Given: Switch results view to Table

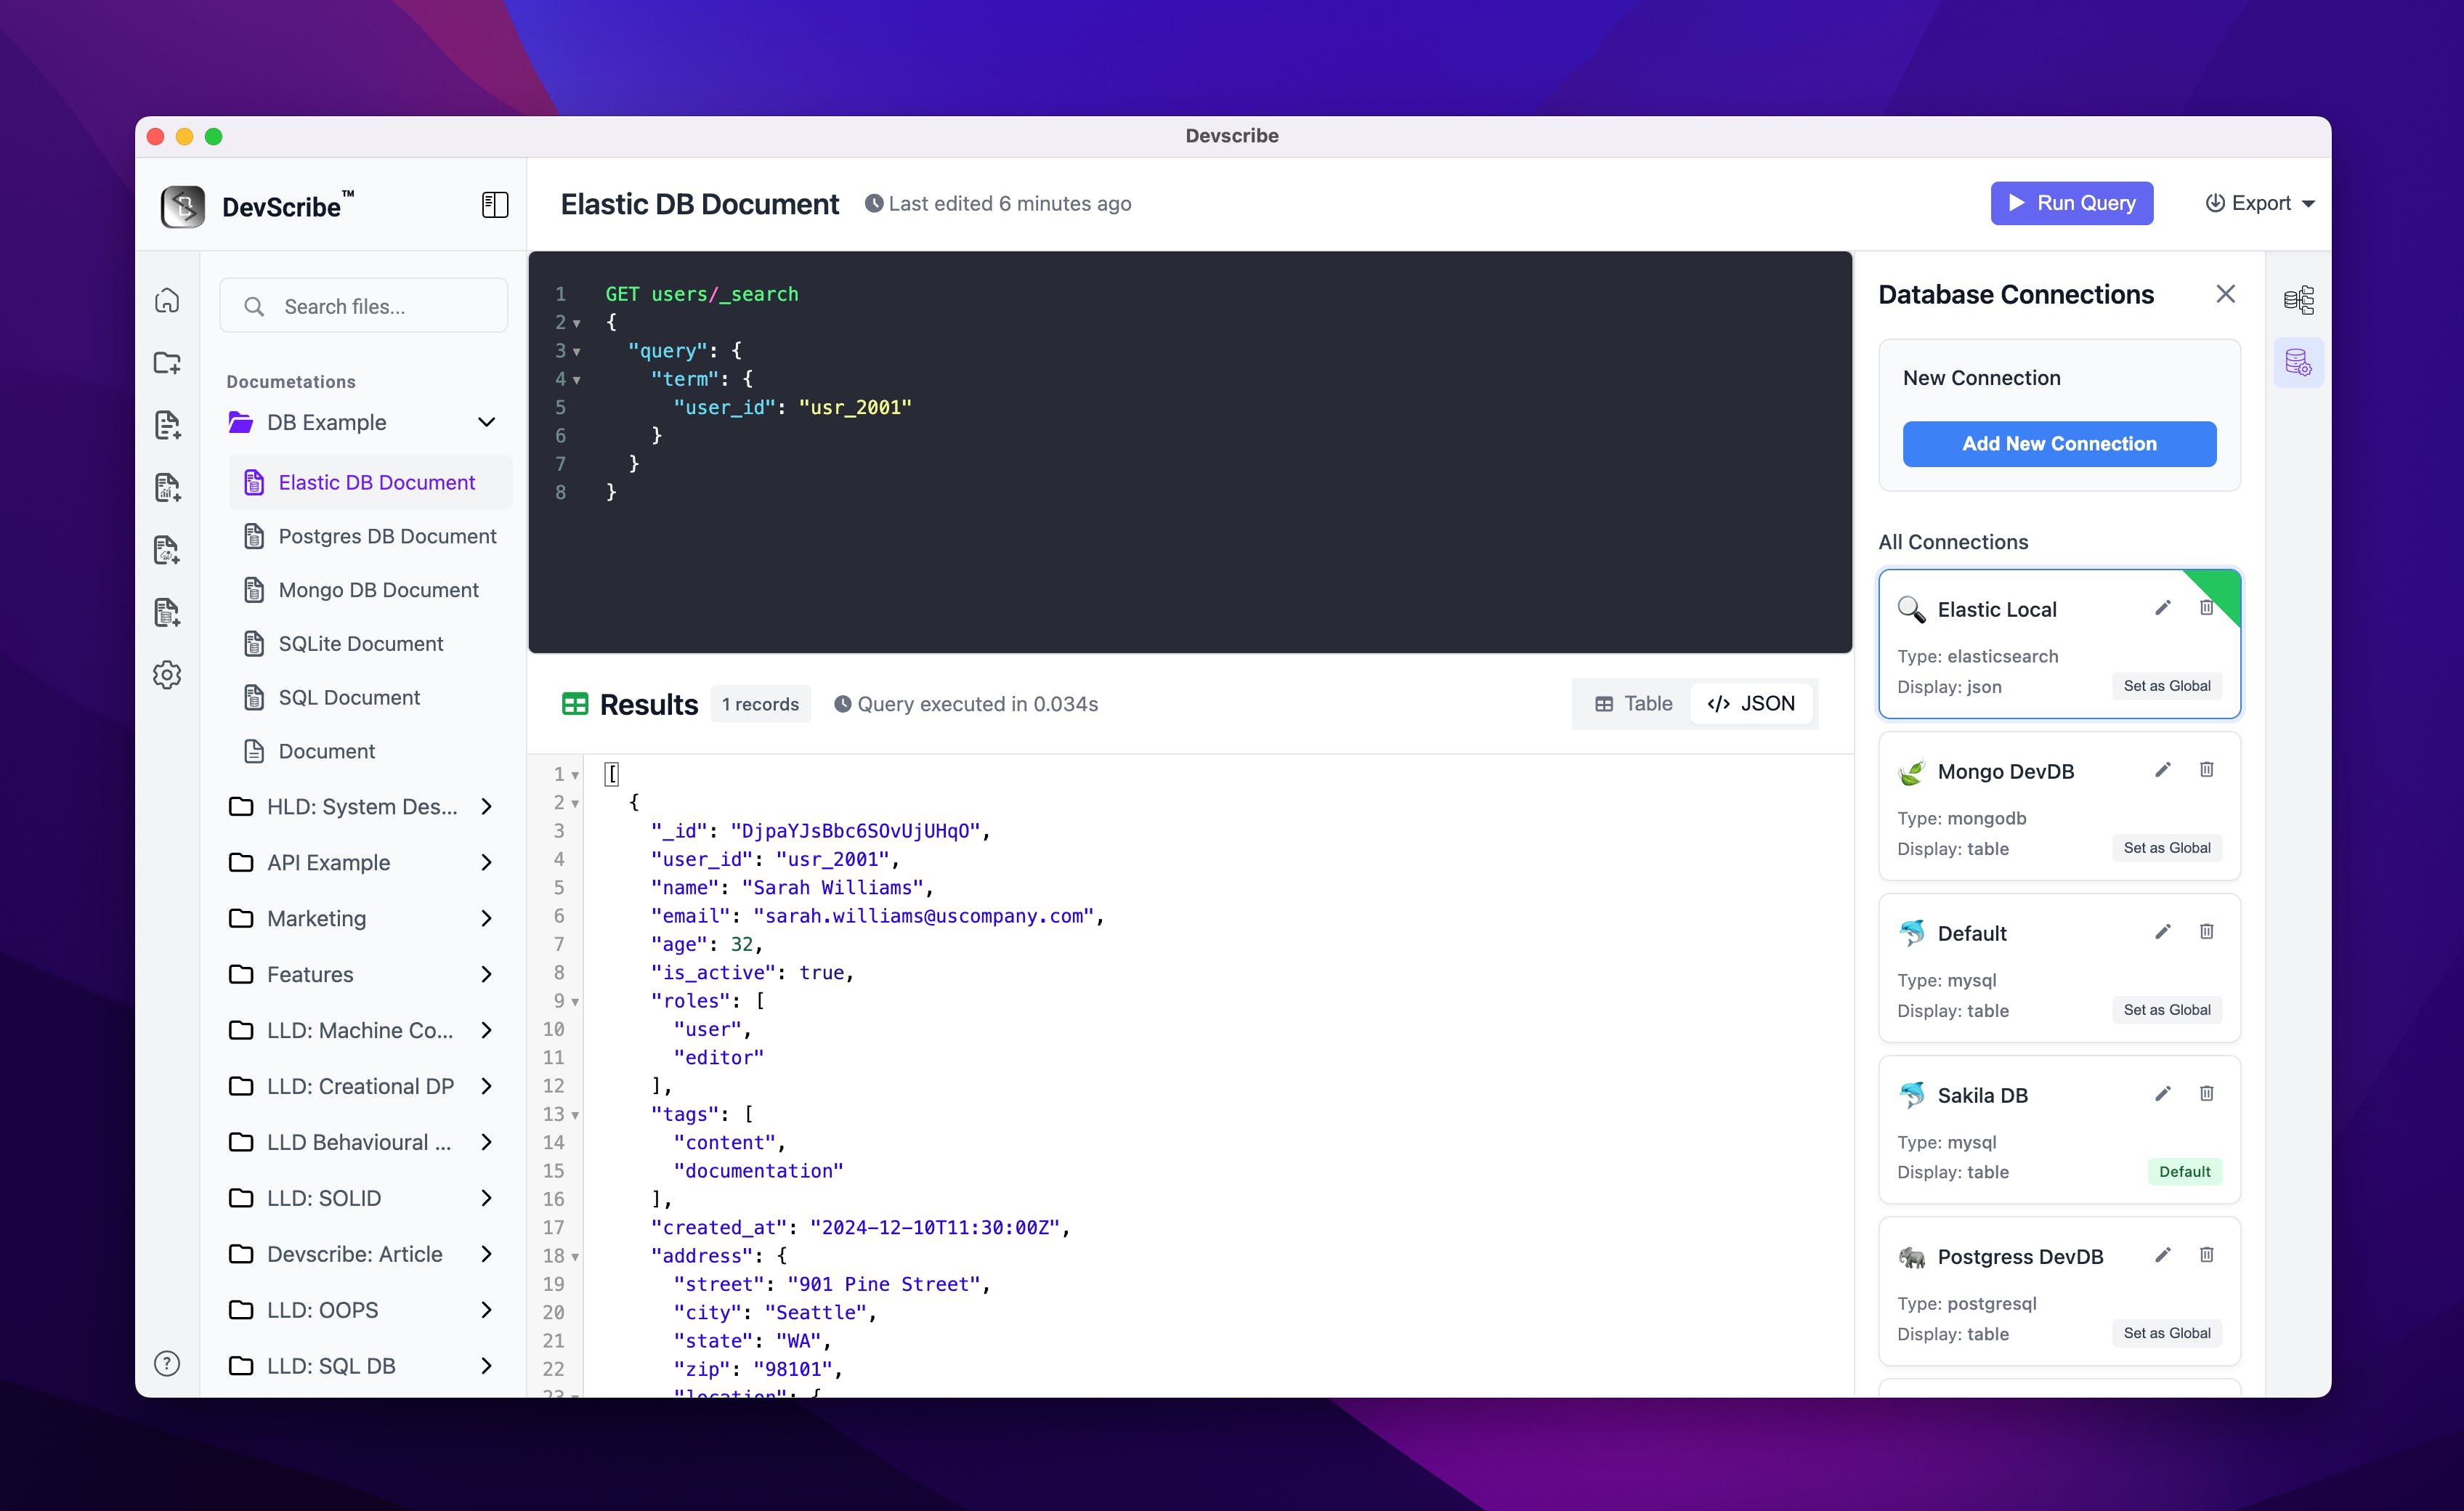Looking at the screenshot, I should point(1633,704).
